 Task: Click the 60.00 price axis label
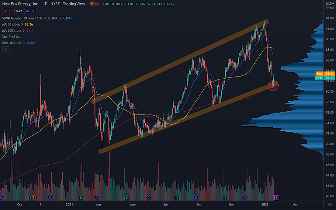tap(330, 196)
